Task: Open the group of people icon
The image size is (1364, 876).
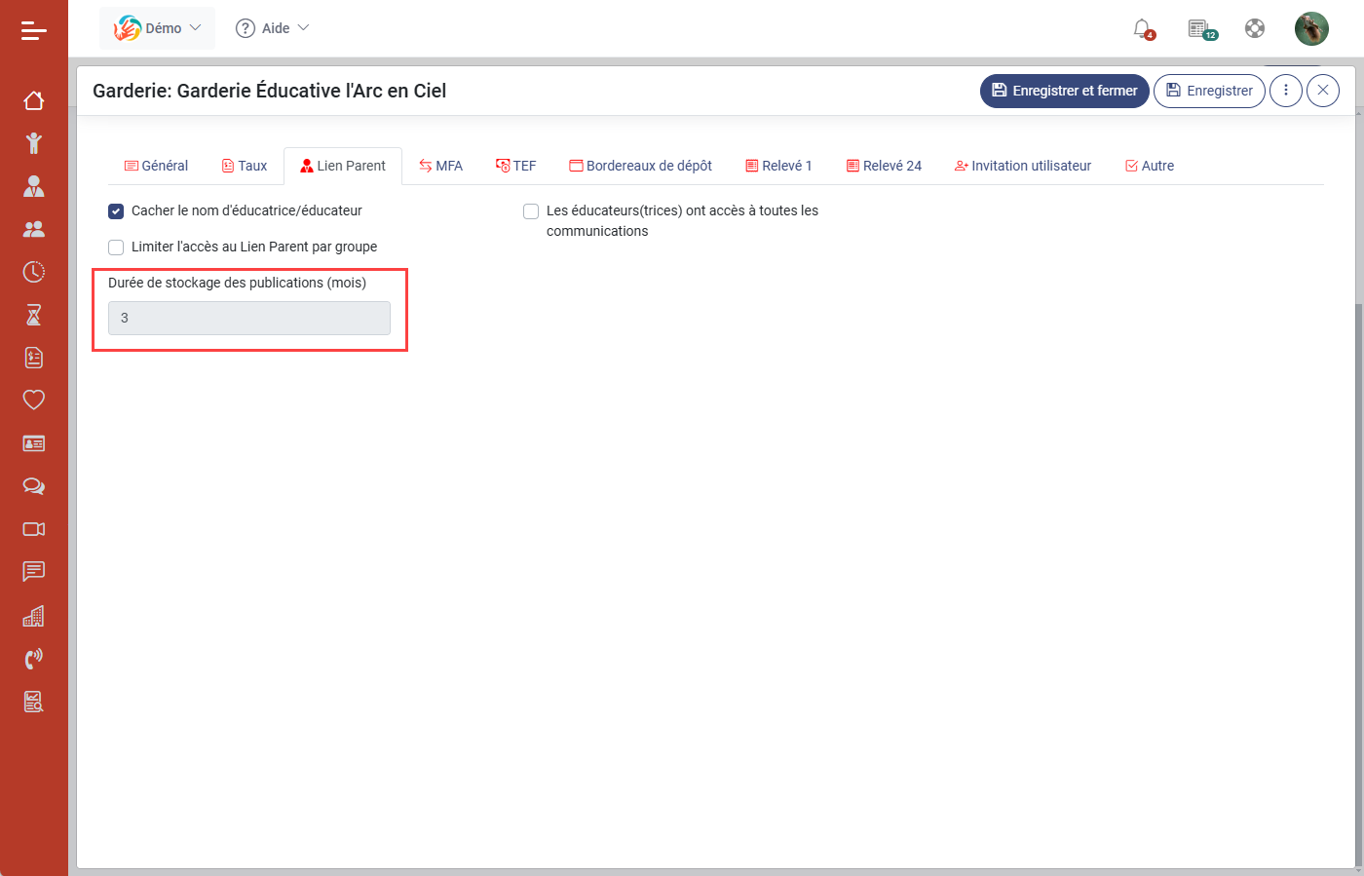Action: coord(34,229)
